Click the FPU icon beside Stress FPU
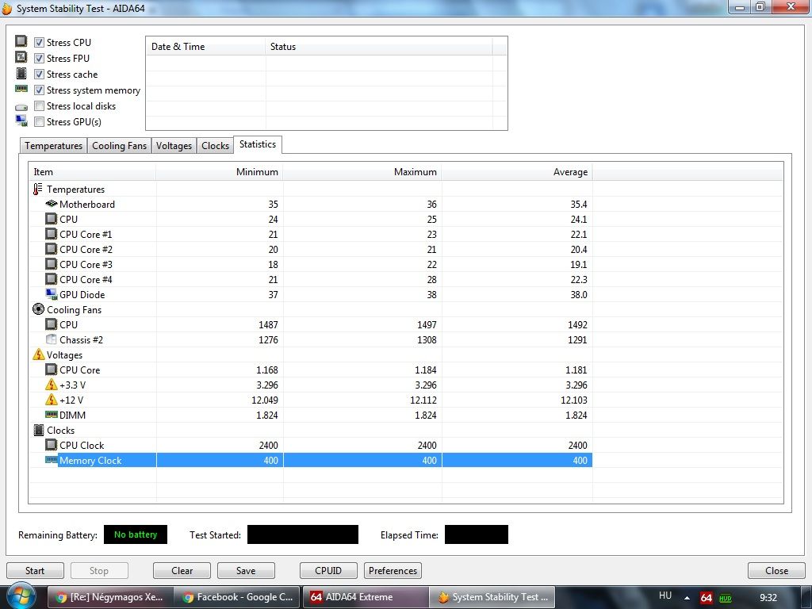812x609 pixels. point(21,57)
